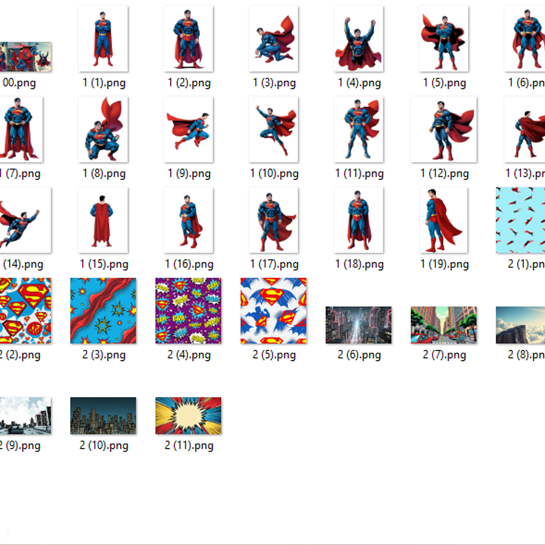The height and width of the screenshot is (545, 545).
Task: Select thumbnail 1 (17).png
Action: tap(273, 220)
